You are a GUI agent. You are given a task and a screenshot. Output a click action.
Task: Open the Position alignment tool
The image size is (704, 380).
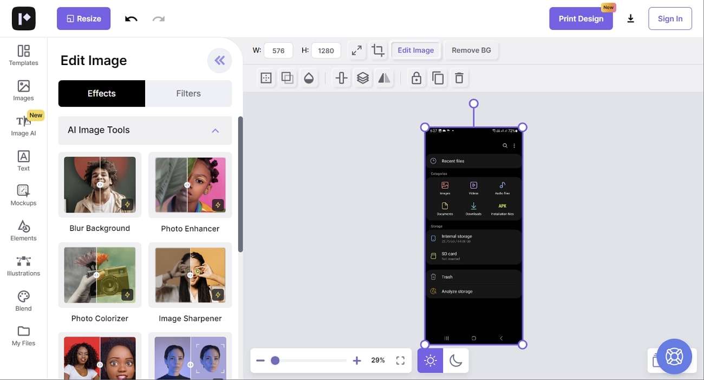341,78
